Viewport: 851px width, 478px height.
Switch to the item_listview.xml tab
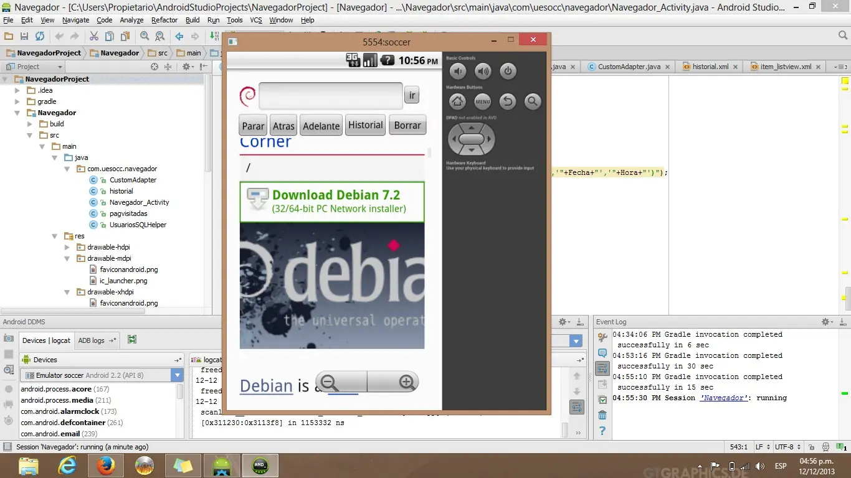point(786,67)
